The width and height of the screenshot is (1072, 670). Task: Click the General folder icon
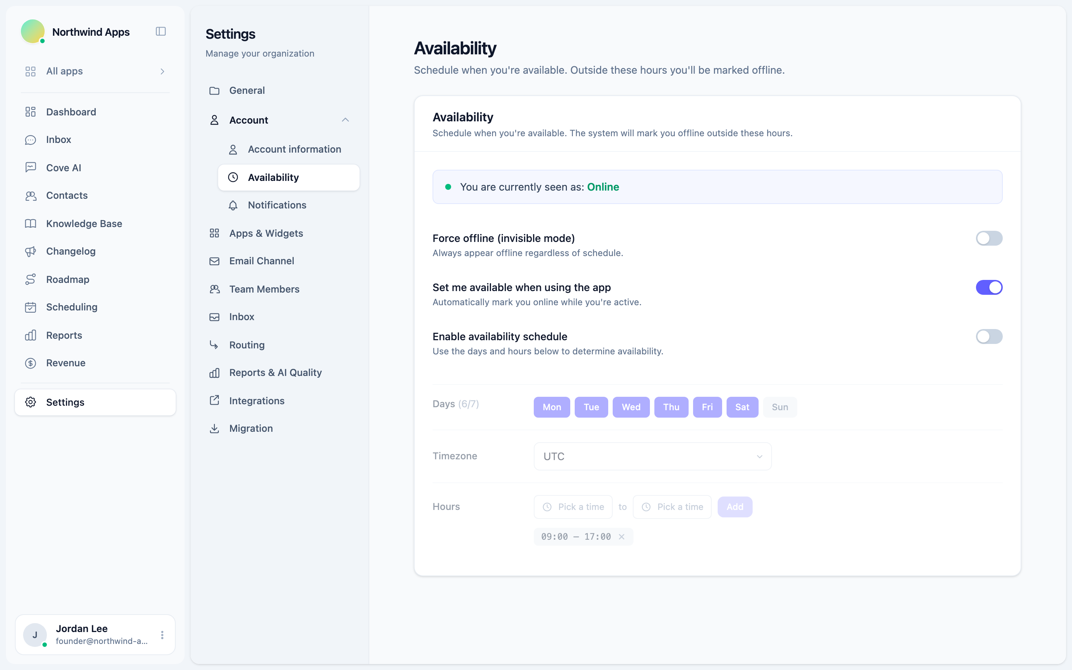214,90
